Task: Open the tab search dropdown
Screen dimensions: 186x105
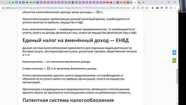Action: tap(156, 2)
